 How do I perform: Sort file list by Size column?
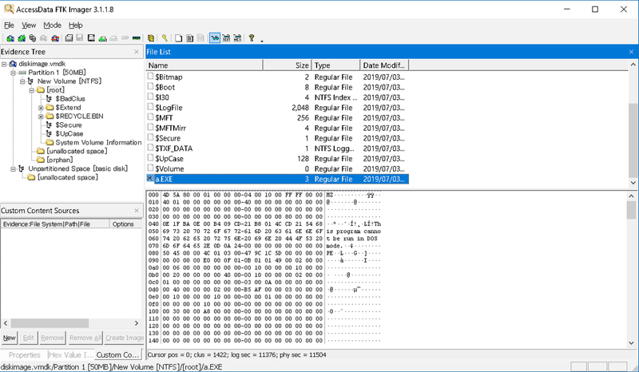(288, 65)
